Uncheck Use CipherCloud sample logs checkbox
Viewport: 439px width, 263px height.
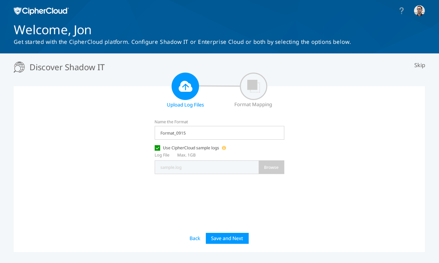[157, 148]
